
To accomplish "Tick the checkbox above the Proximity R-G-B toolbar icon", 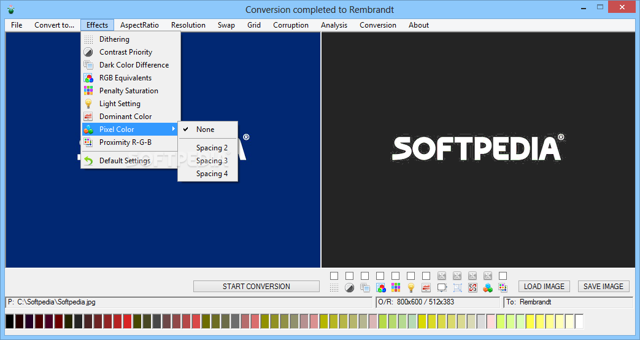I will point(503,276).
